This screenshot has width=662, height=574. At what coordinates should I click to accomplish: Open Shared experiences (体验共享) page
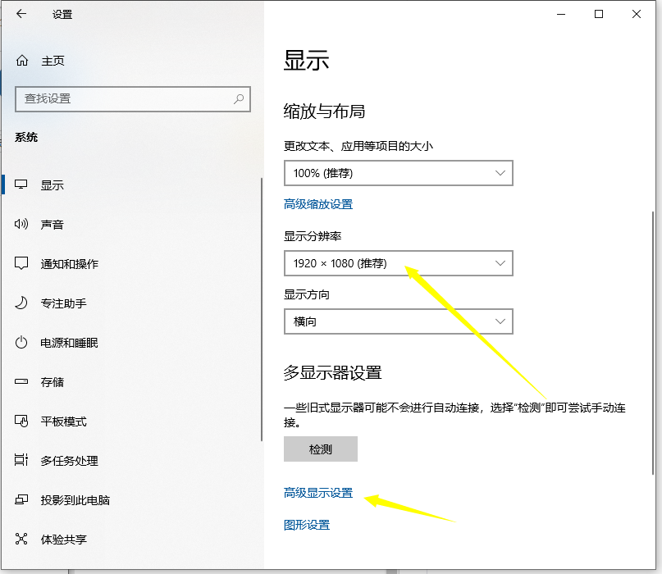click(63, 540)
